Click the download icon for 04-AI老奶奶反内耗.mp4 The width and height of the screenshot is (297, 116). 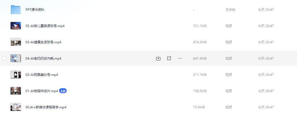[158, 58]
